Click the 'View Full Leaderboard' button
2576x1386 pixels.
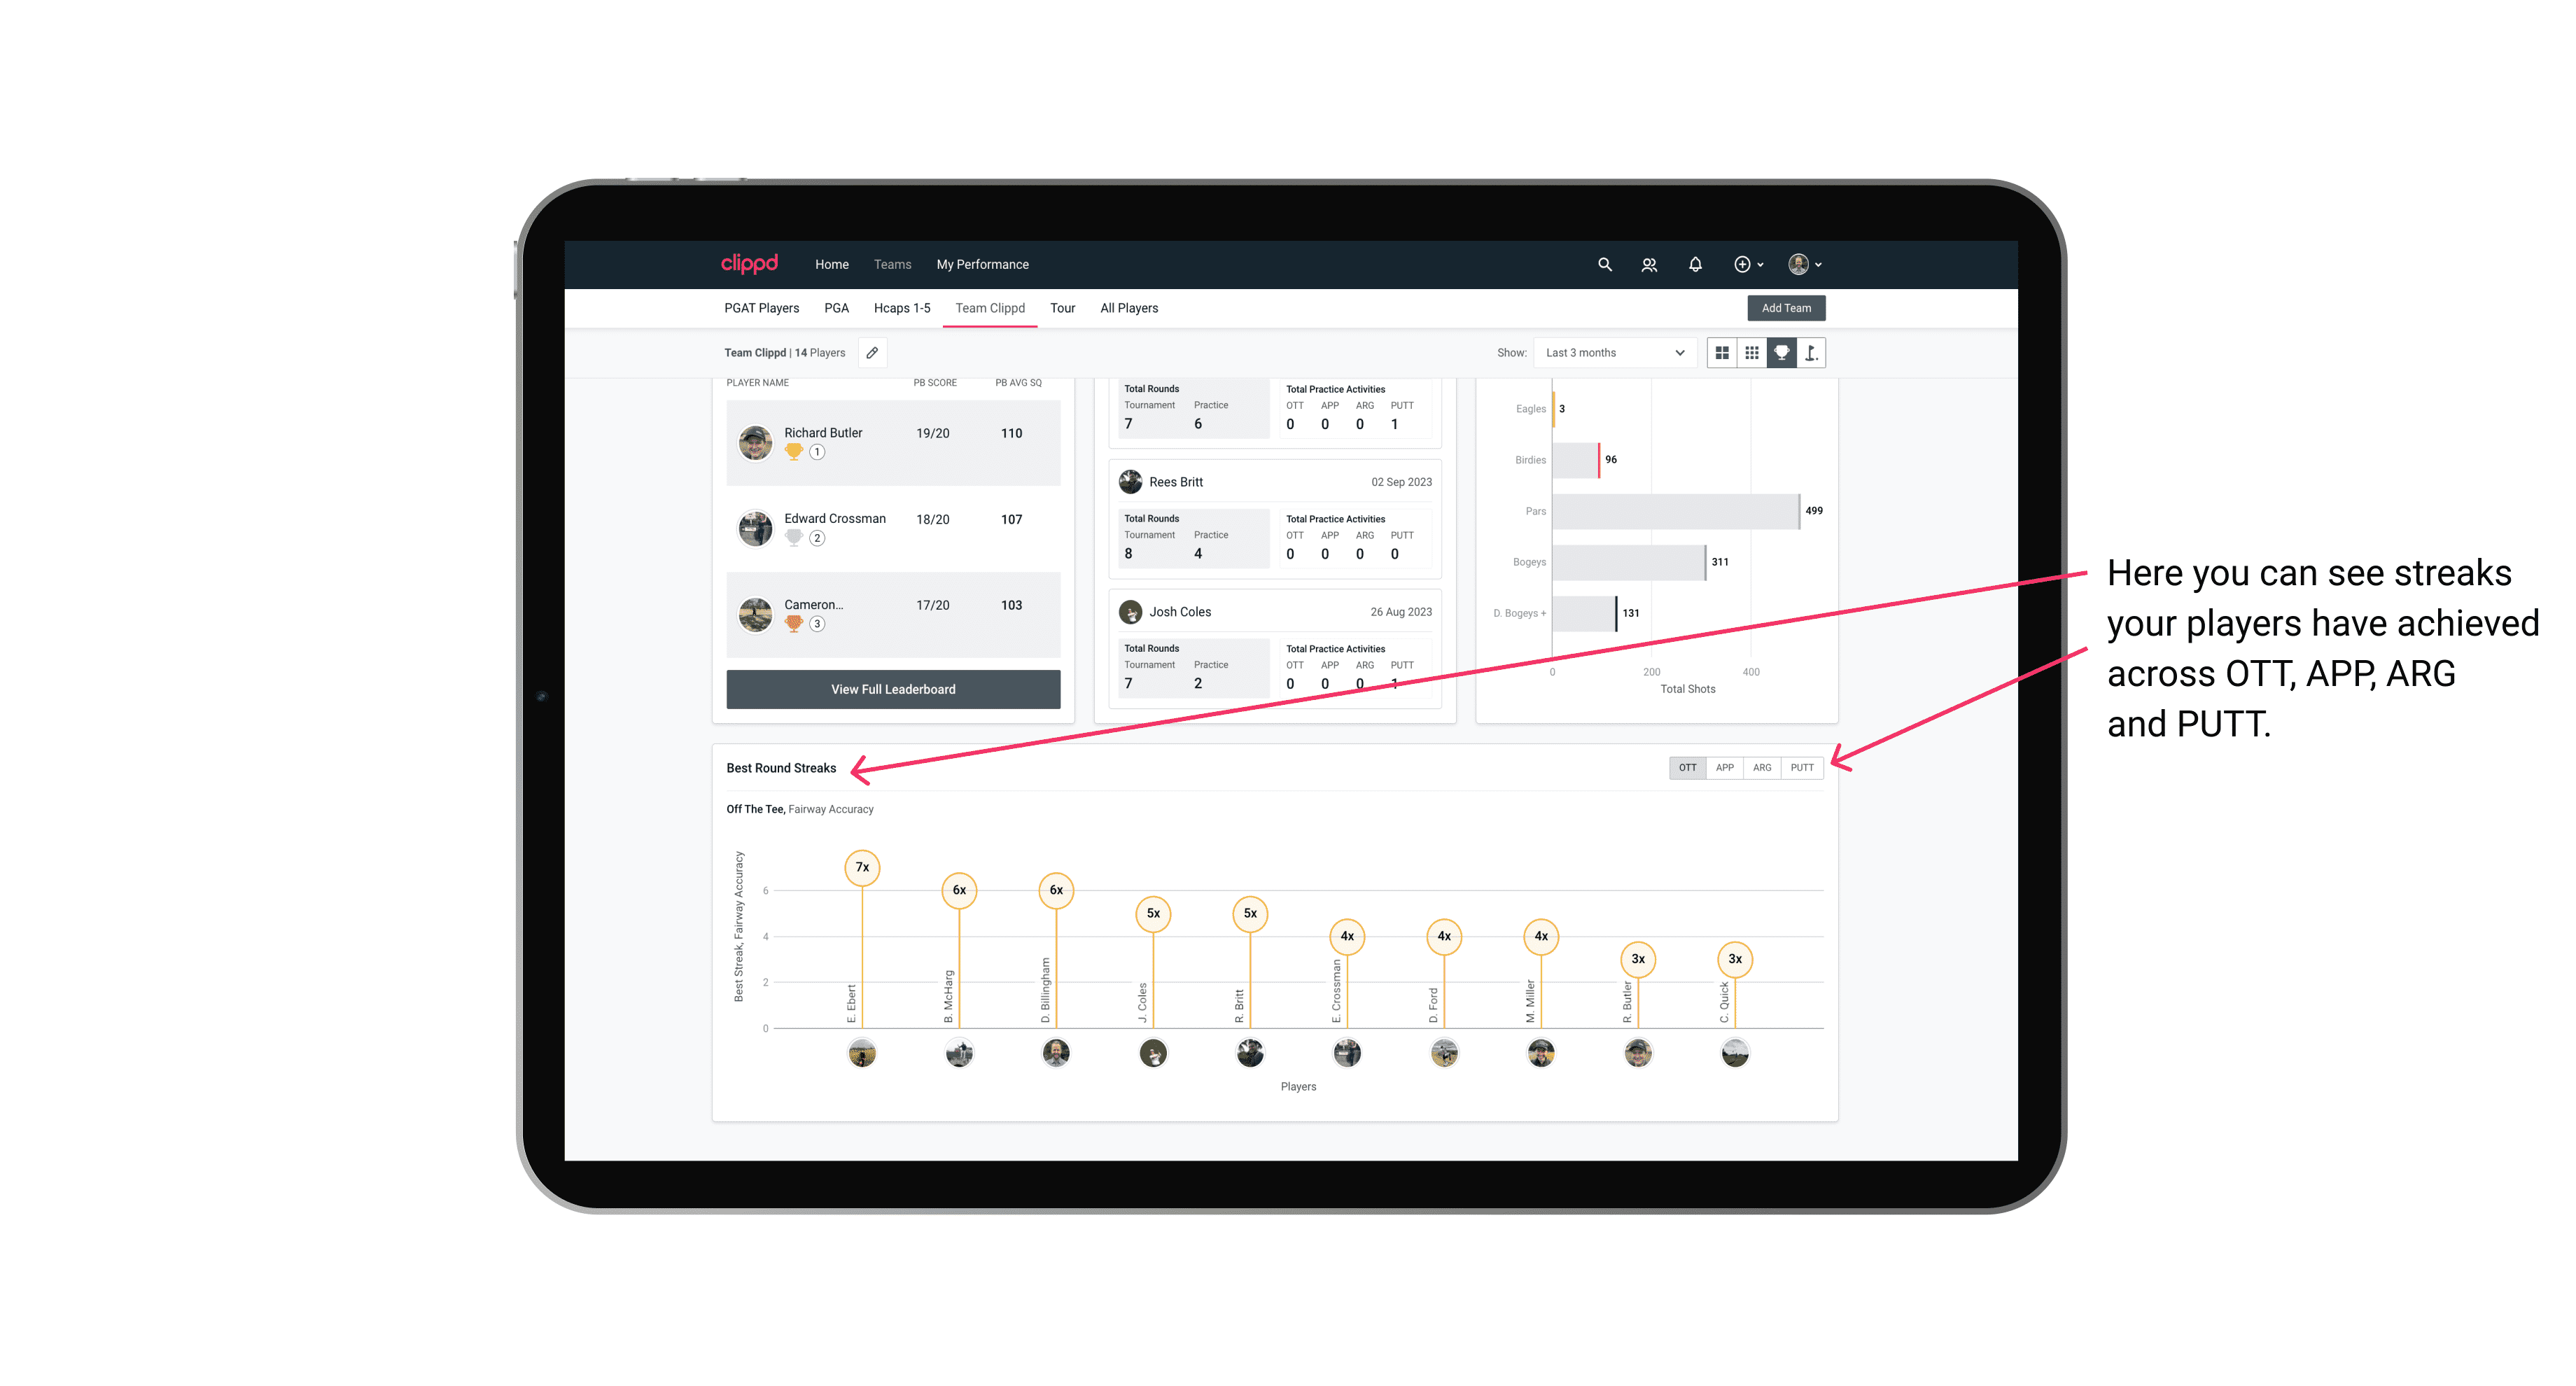(892, 689)
